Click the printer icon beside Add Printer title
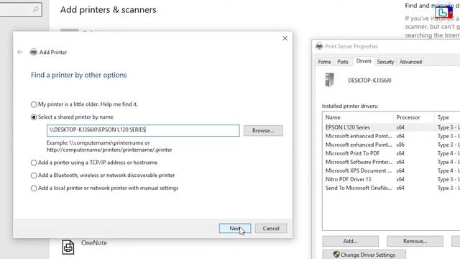 click(34, 53)
